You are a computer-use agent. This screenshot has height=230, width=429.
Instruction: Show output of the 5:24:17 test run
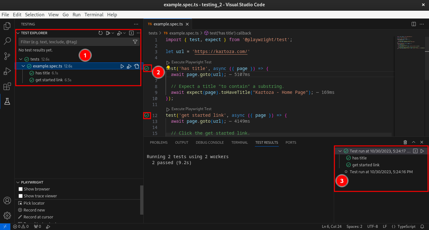coord(415,151)
